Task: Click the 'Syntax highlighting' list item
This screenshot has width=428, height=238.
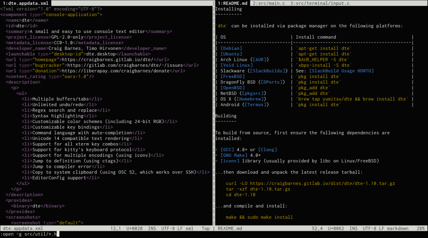Action: coord(59,116)
